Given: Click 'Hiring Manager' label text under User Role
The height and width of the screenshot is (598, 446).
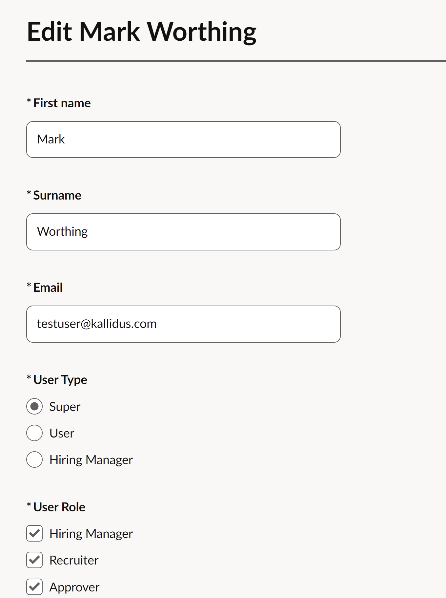Looking at the screenshot, I should (91, 534).
